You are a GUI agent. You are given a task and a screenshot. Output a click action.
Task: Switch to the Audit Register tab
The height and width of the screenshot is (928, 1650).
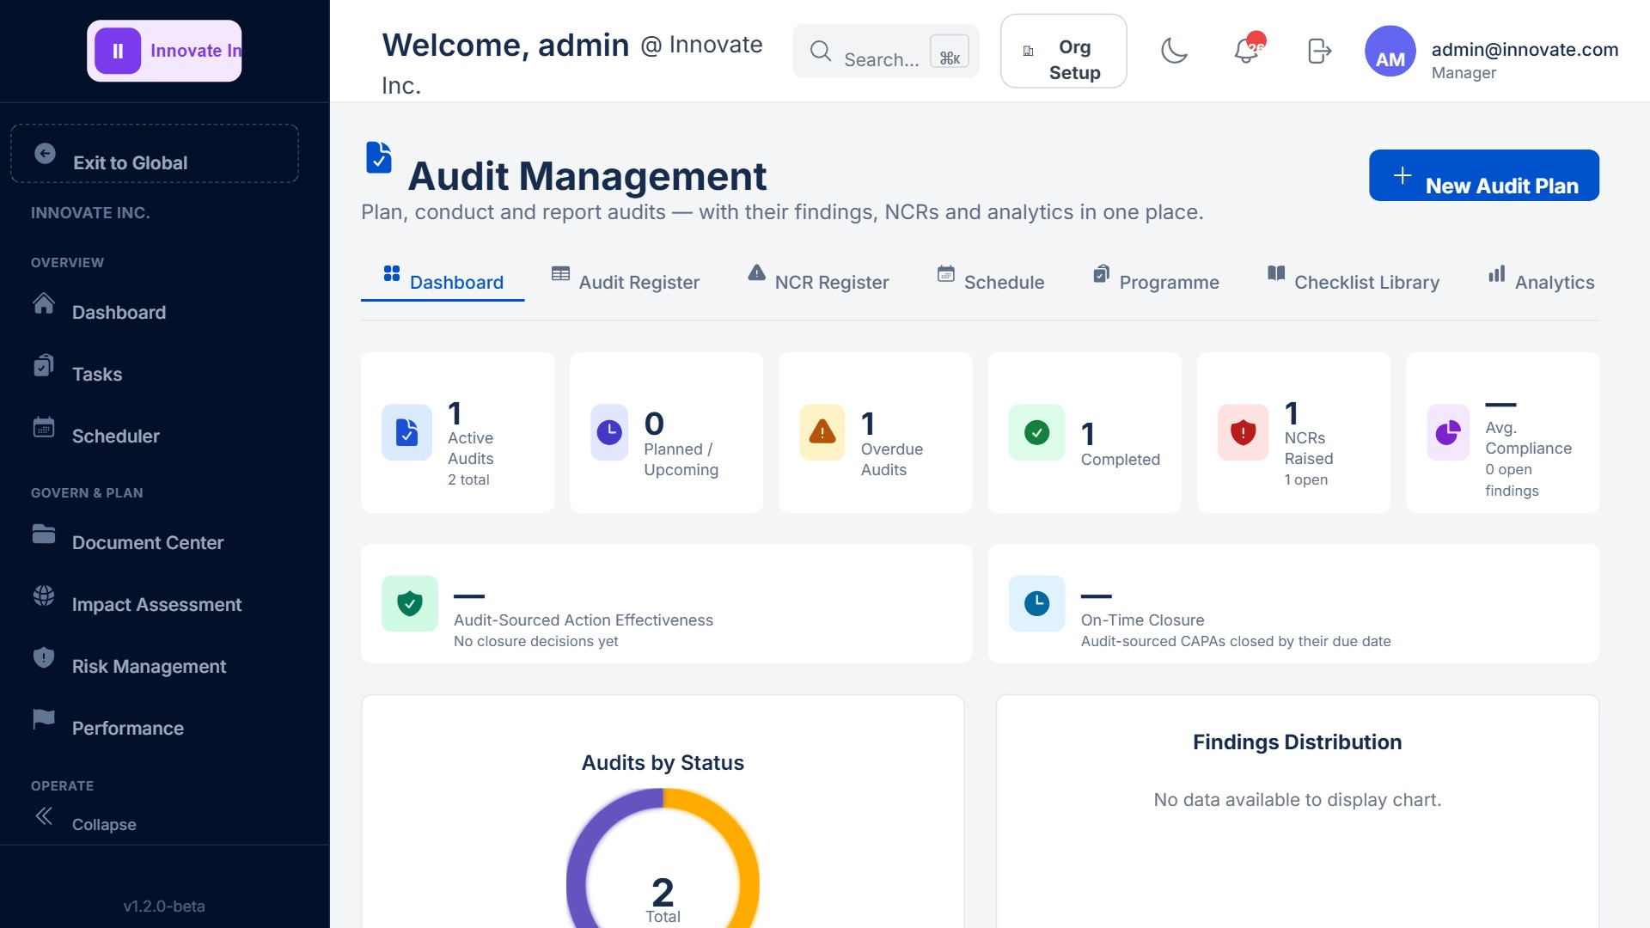[626, 282]
